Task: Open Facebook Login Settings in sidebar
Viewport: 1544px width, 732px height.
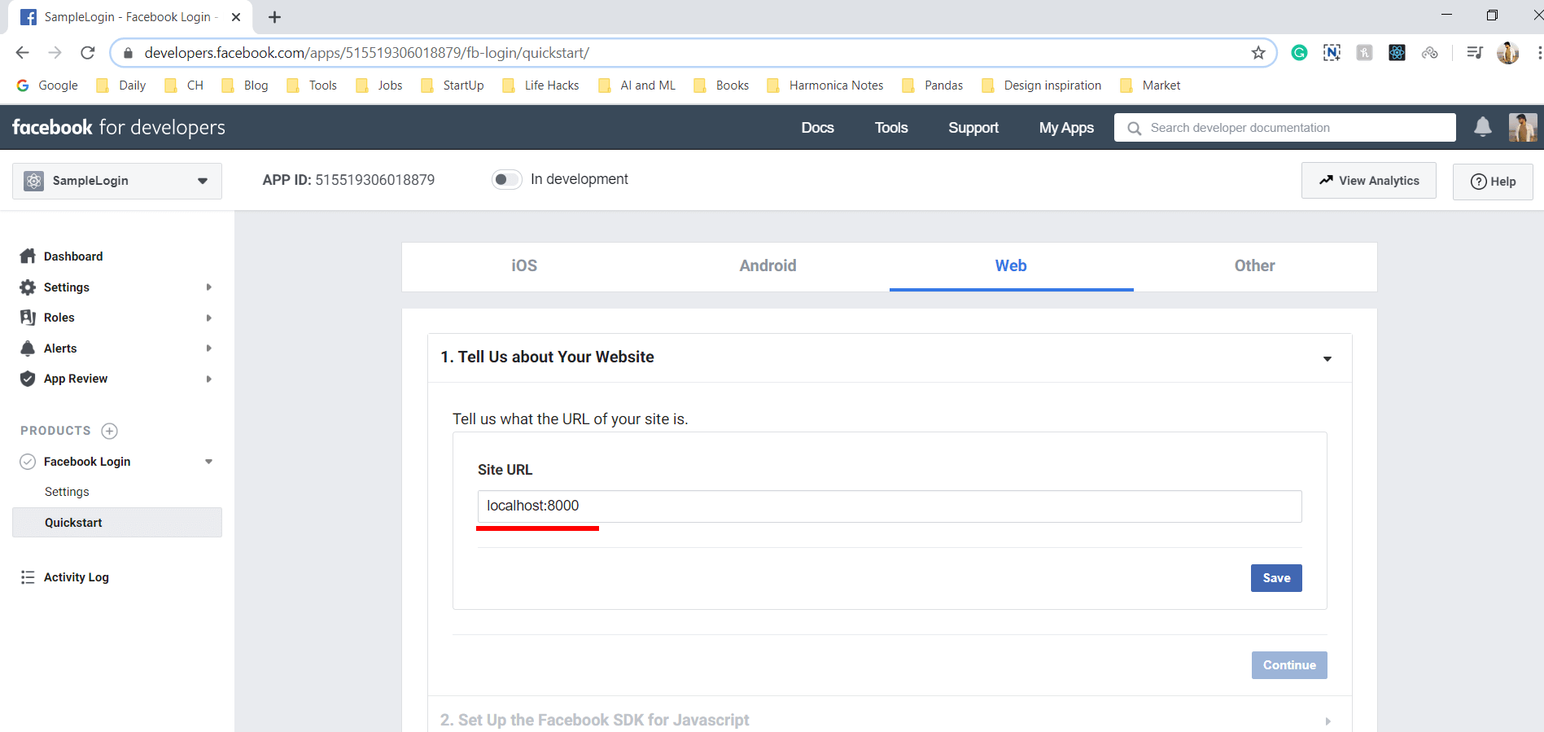Action: (x=67, y=492)
